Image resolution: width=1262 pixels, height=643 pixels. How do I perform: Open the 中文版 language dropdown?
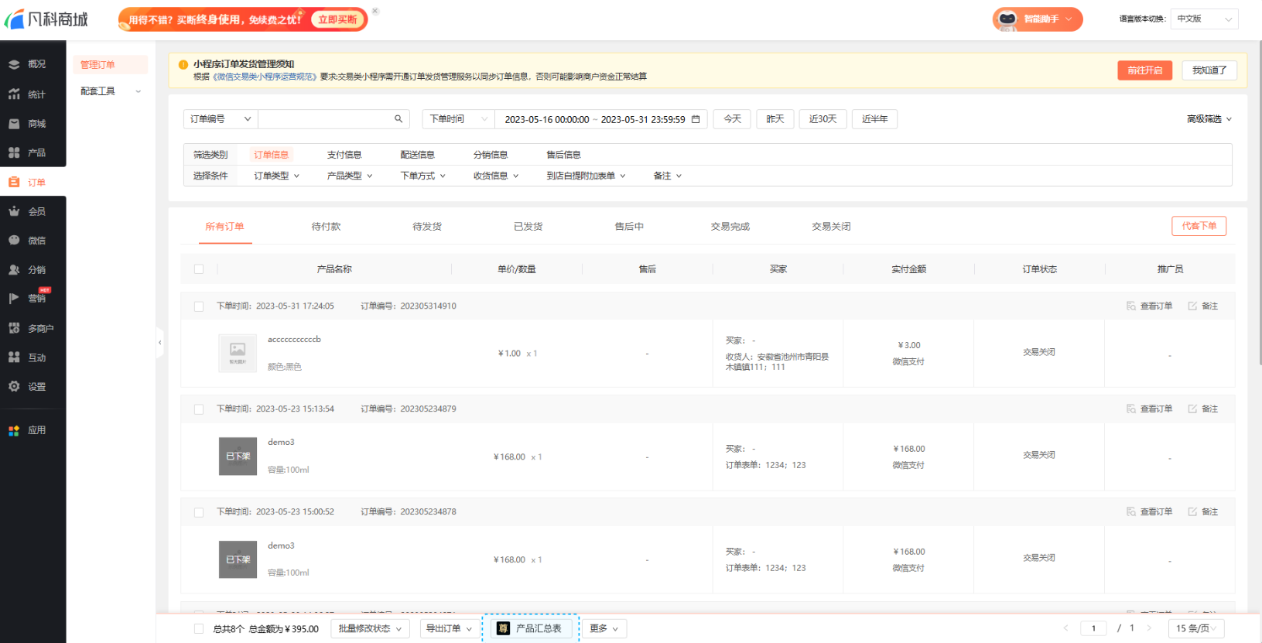pos(1204,19)
